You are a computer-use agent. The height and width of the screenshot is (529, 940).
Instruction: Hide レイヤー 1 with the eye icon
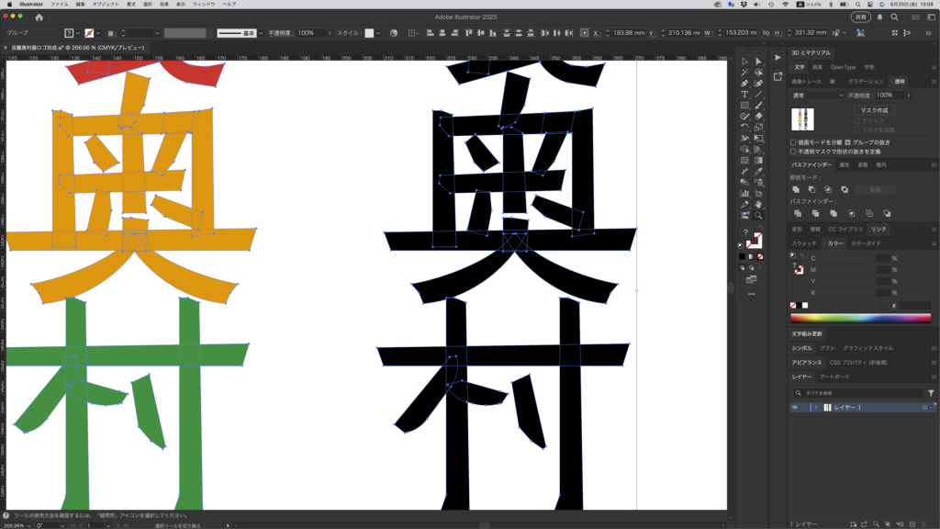[x=795, y=407]
